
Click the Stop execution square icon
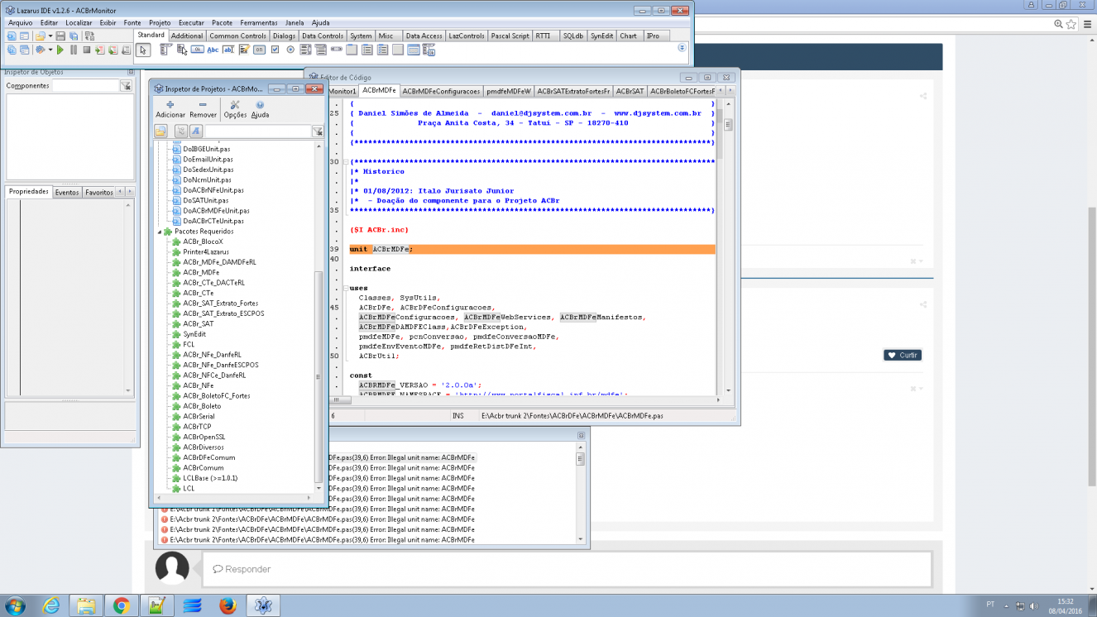pyautogui.click(x=87, y=50)
